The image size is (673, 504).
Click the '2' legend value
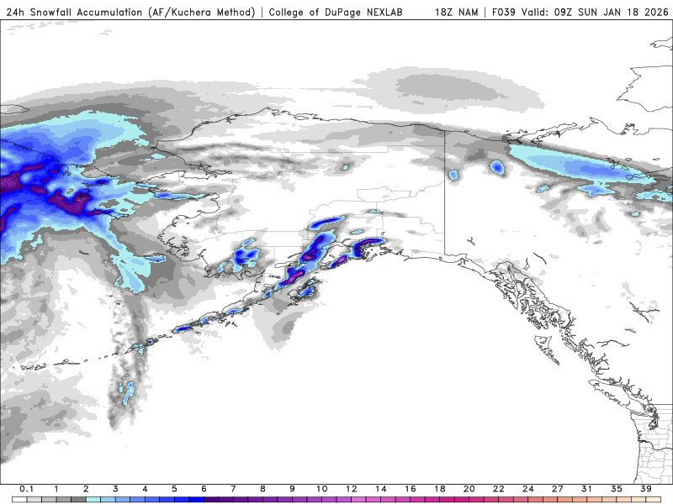click(86, 489)
